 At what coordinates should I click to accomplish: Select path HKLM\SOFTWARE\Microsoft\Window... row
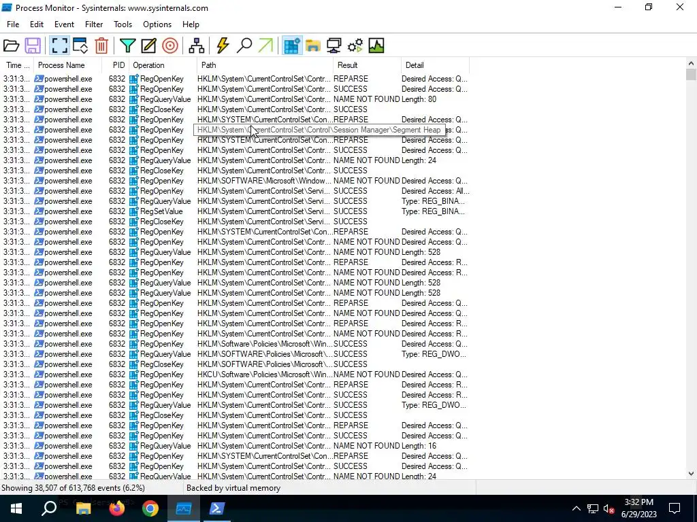click(x=236, y=181)
